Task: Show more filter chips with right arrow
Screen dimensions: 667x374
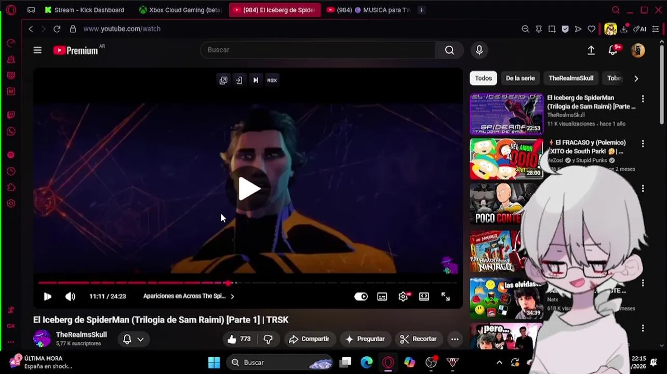Action: (x=636, y=78)
